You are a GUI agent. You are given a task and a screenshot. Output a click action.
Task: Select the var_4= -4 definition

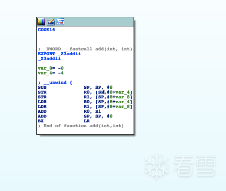point(51,73)
